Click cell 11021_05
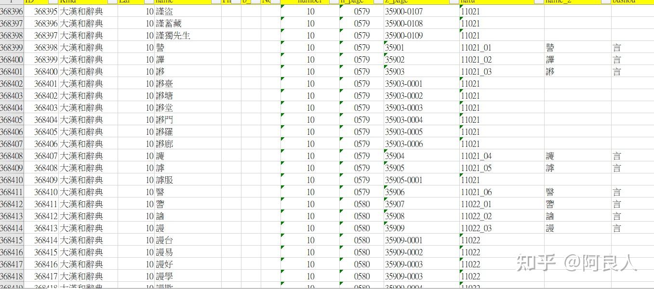 point(502,168)
